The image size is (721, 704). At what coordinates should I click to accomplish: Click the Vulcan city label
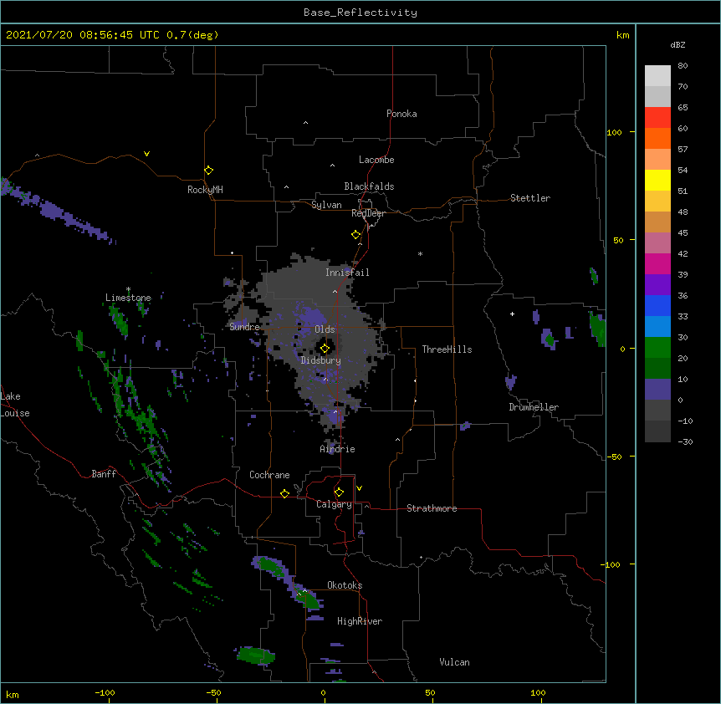[x=454, y=662]
